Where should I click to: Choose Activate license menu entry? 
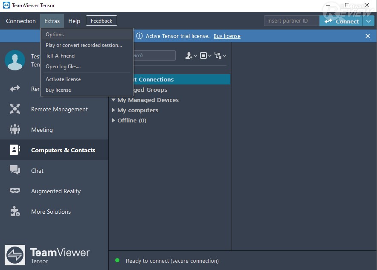87,79
